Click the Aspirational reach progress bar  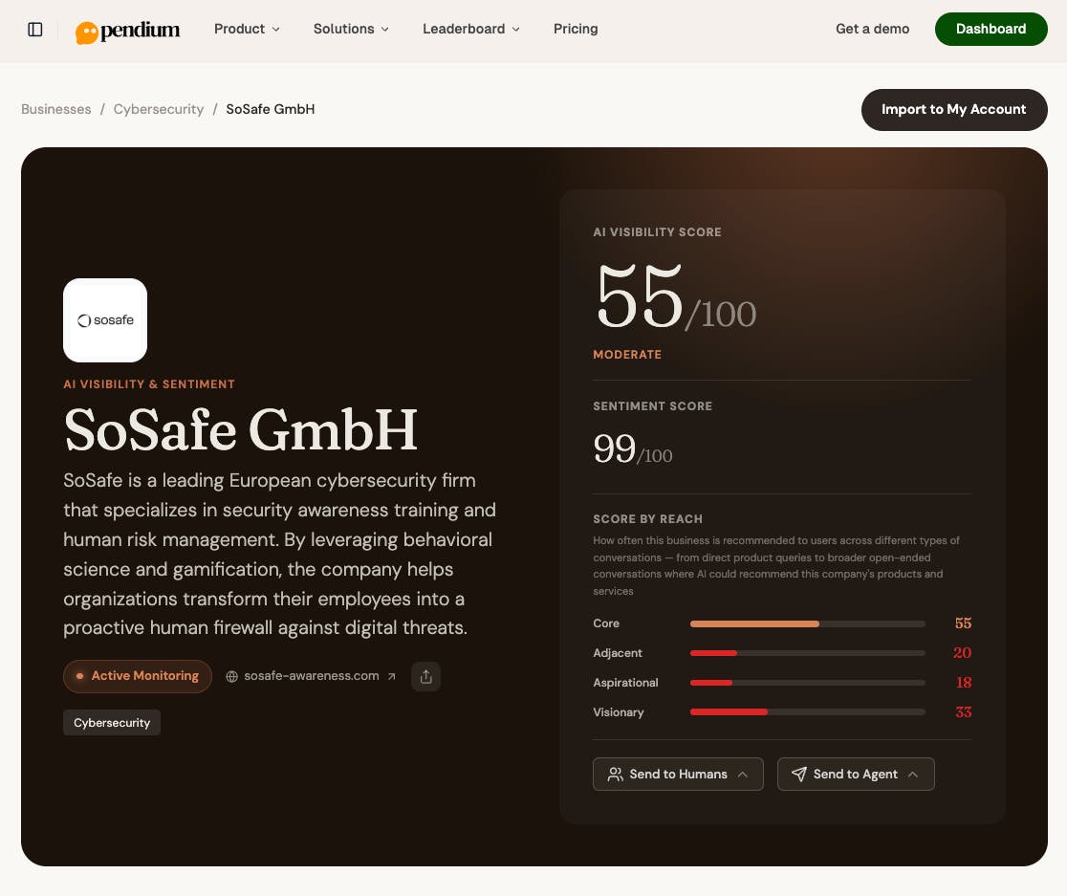(808, 683)
